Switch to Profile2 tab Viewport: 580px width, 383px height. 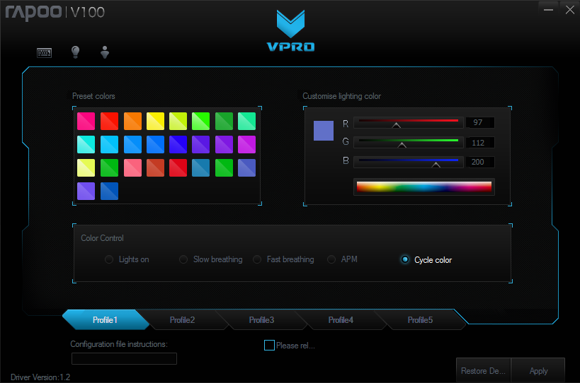(183, 320)
